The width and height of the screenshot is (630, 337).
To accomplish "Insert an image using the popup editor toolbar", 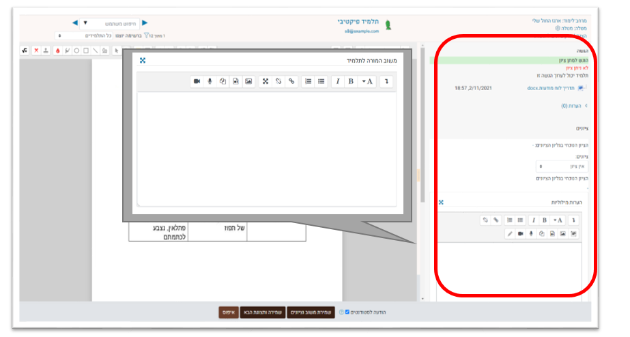I will [x=248, y=81].
